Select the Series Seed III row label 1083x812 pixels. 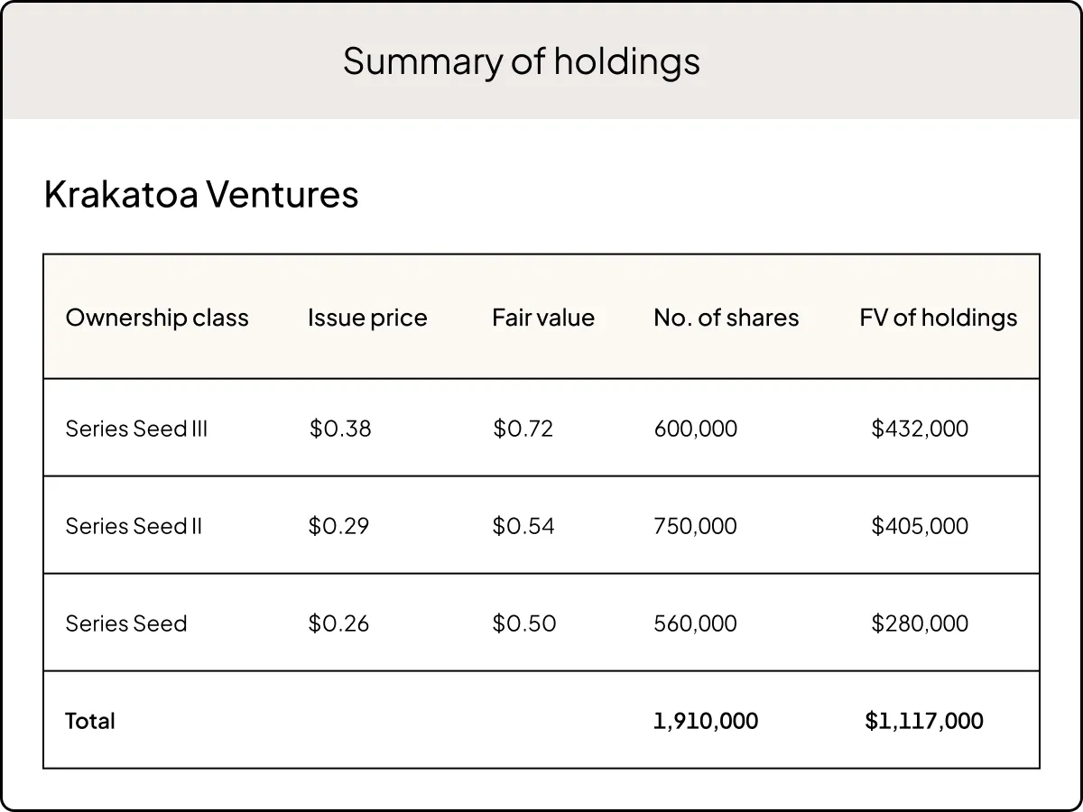pos(136,429)
